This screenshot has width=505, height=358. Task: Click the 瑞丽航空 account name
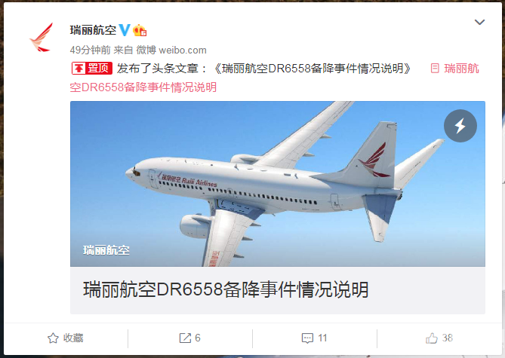tap(93, 30)
